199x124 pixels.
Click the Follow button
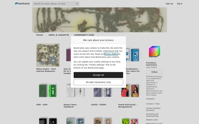[154, 72]
